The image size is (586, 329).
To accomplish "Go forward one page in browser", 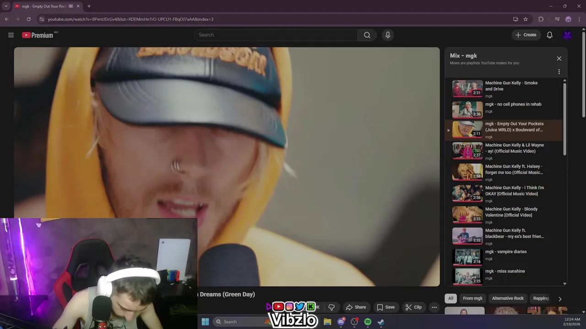I will click(17, 19).
